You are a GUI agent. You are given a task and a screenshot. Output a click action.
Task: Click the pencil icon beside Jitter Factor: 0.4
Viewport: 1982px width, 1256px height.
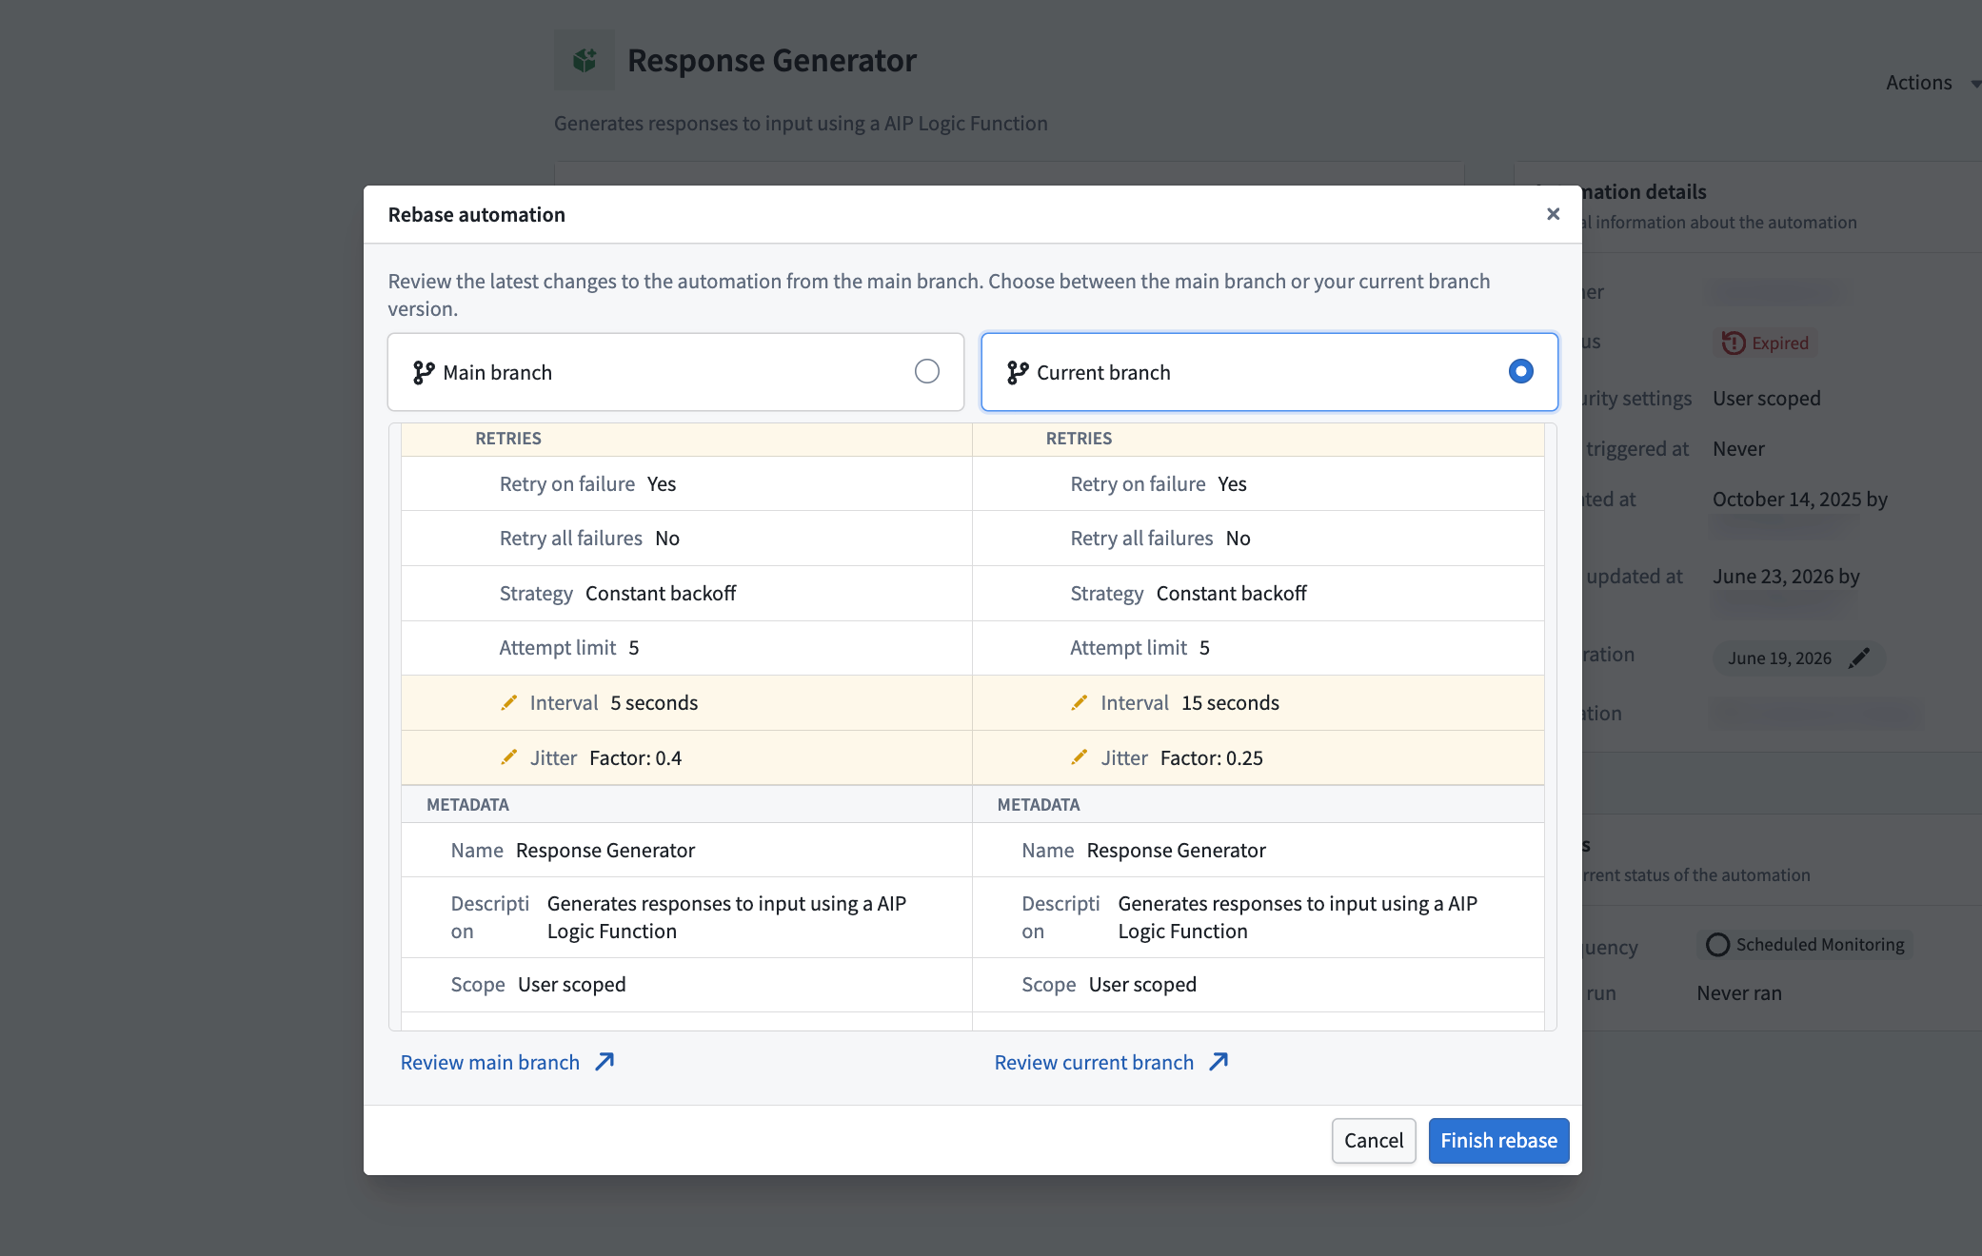coord(509,757)
